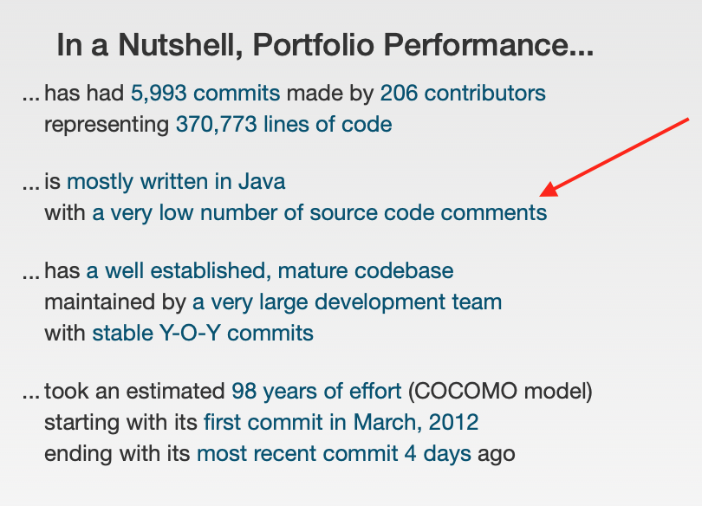
Task: Click the ending with its text
Action: pos(117,454)
